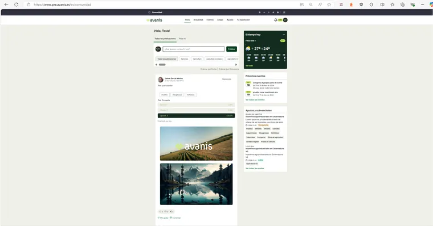Open the notifications bell in avanis header
Image resolution: width=433 pixels, height=226 pixels.
276,20
